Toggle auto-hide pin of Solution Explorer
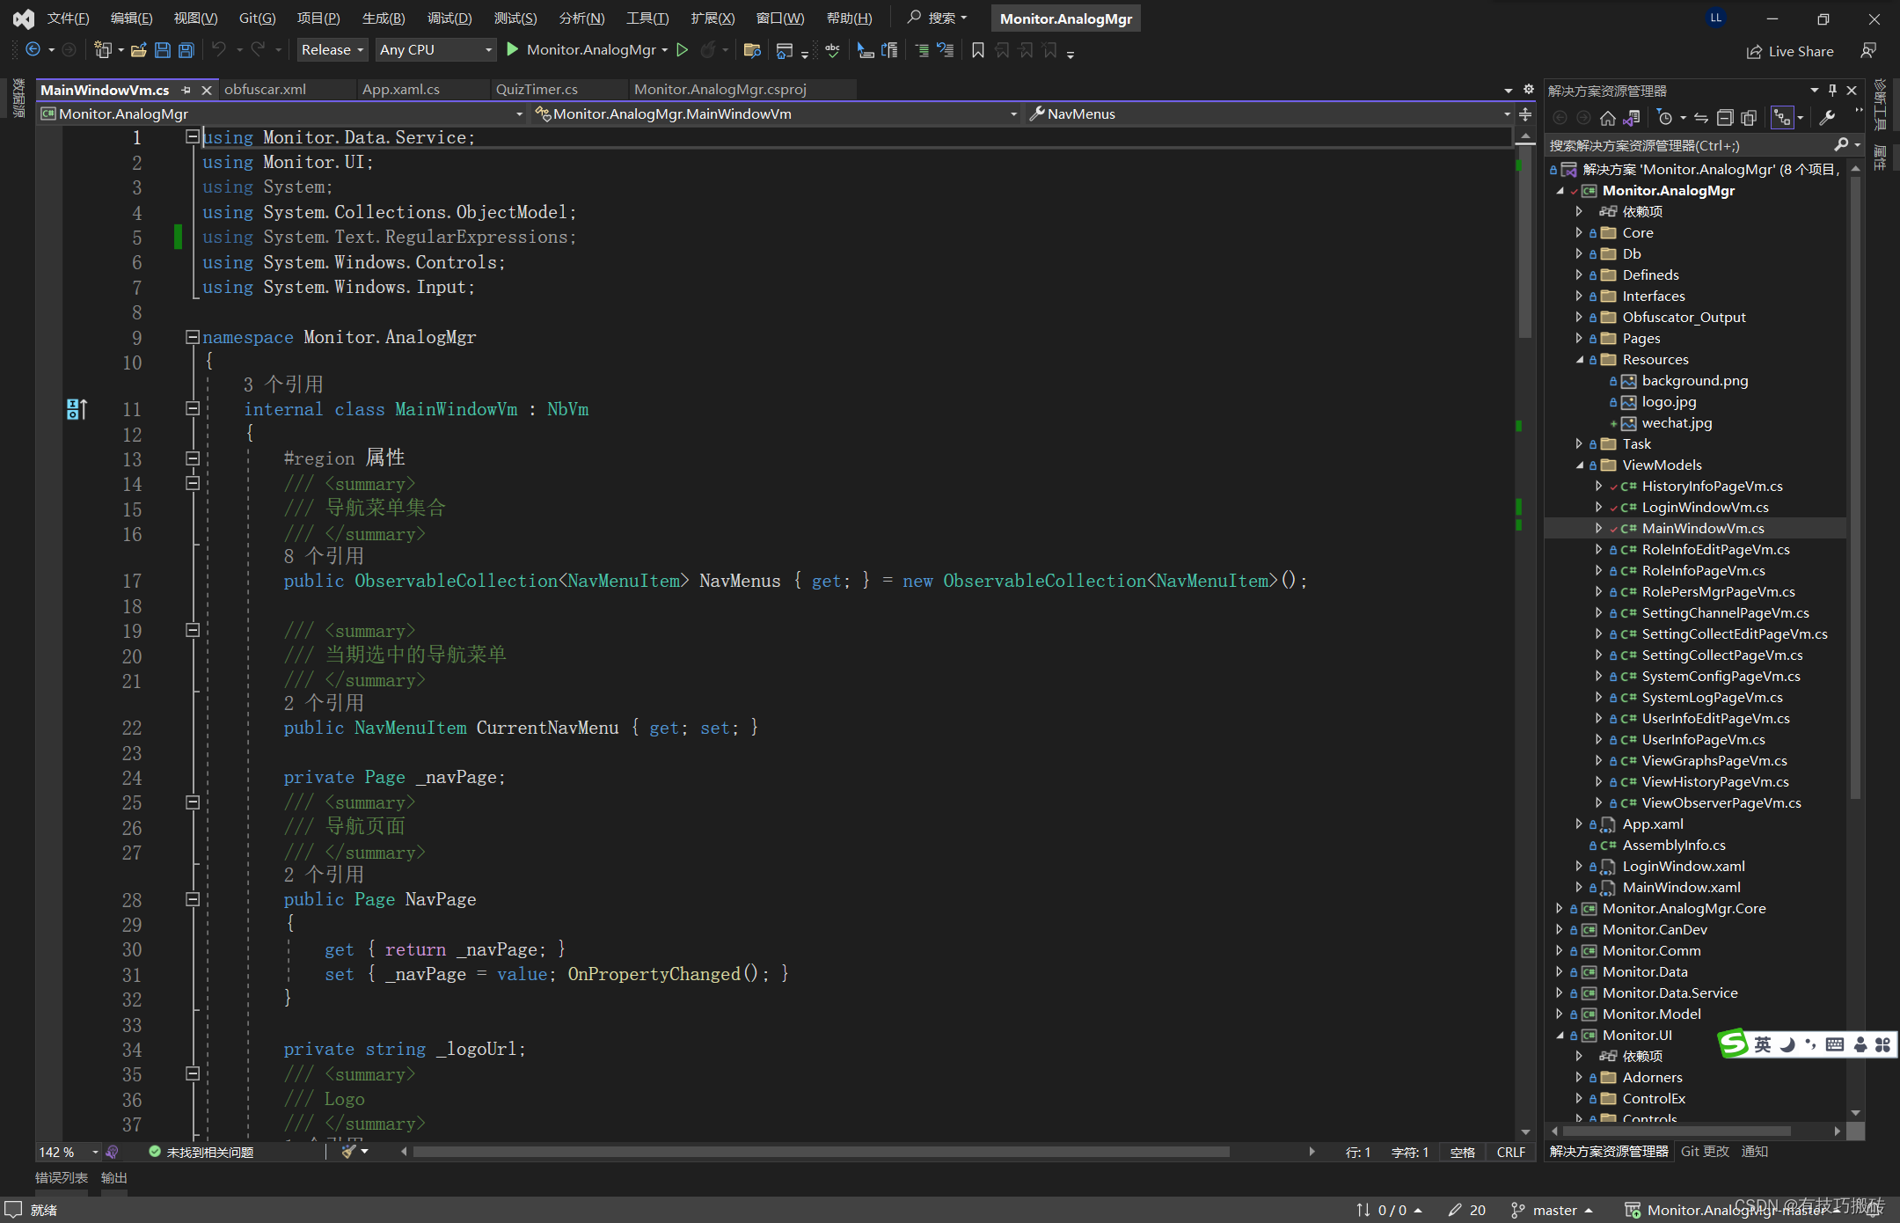 pos(1832,90)
